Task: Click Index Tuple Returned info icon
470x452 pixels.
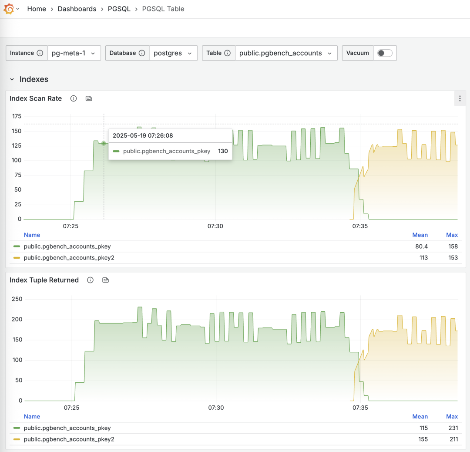Action: click(x=90, y=280)
